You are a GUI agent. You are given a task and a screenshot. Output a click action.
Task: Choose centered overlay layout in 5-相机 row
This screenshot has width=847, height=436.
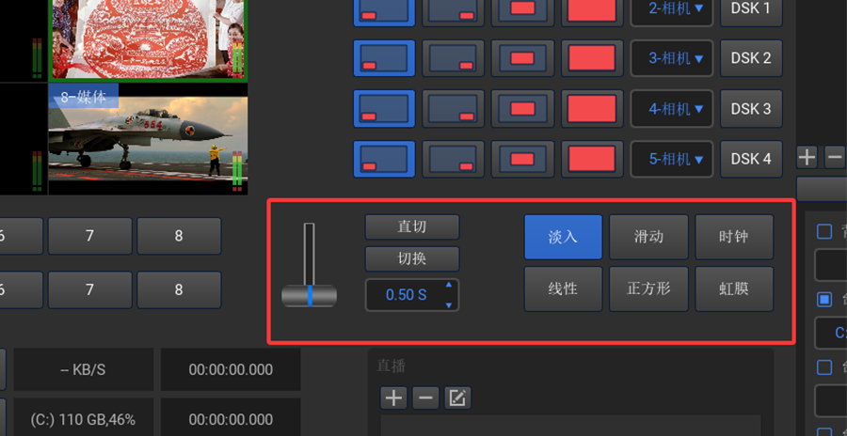(x=522, y=159)
